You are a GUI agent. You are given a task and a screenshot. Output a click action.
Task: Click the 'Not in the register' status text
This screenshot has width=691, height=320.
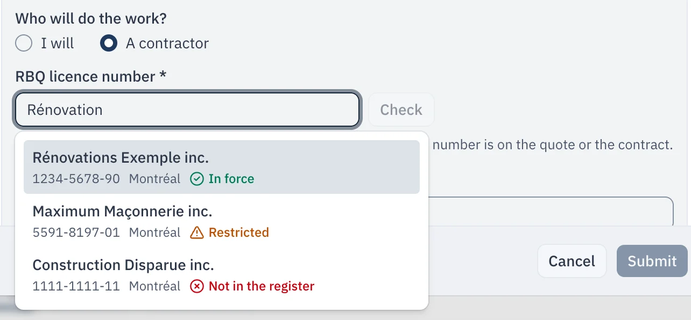pyautogui.click(x=262, y=286)
